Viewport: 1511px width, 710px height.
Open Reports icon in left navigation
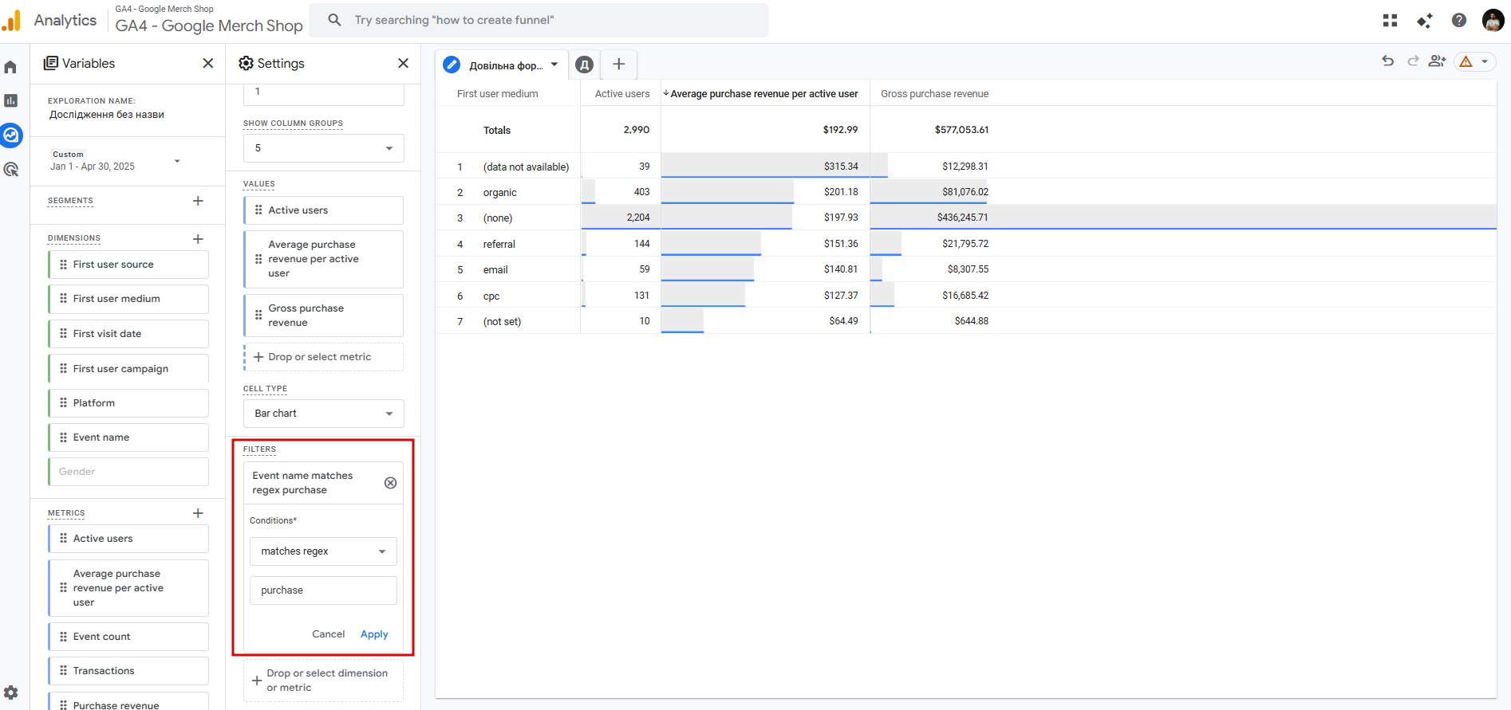10,100
